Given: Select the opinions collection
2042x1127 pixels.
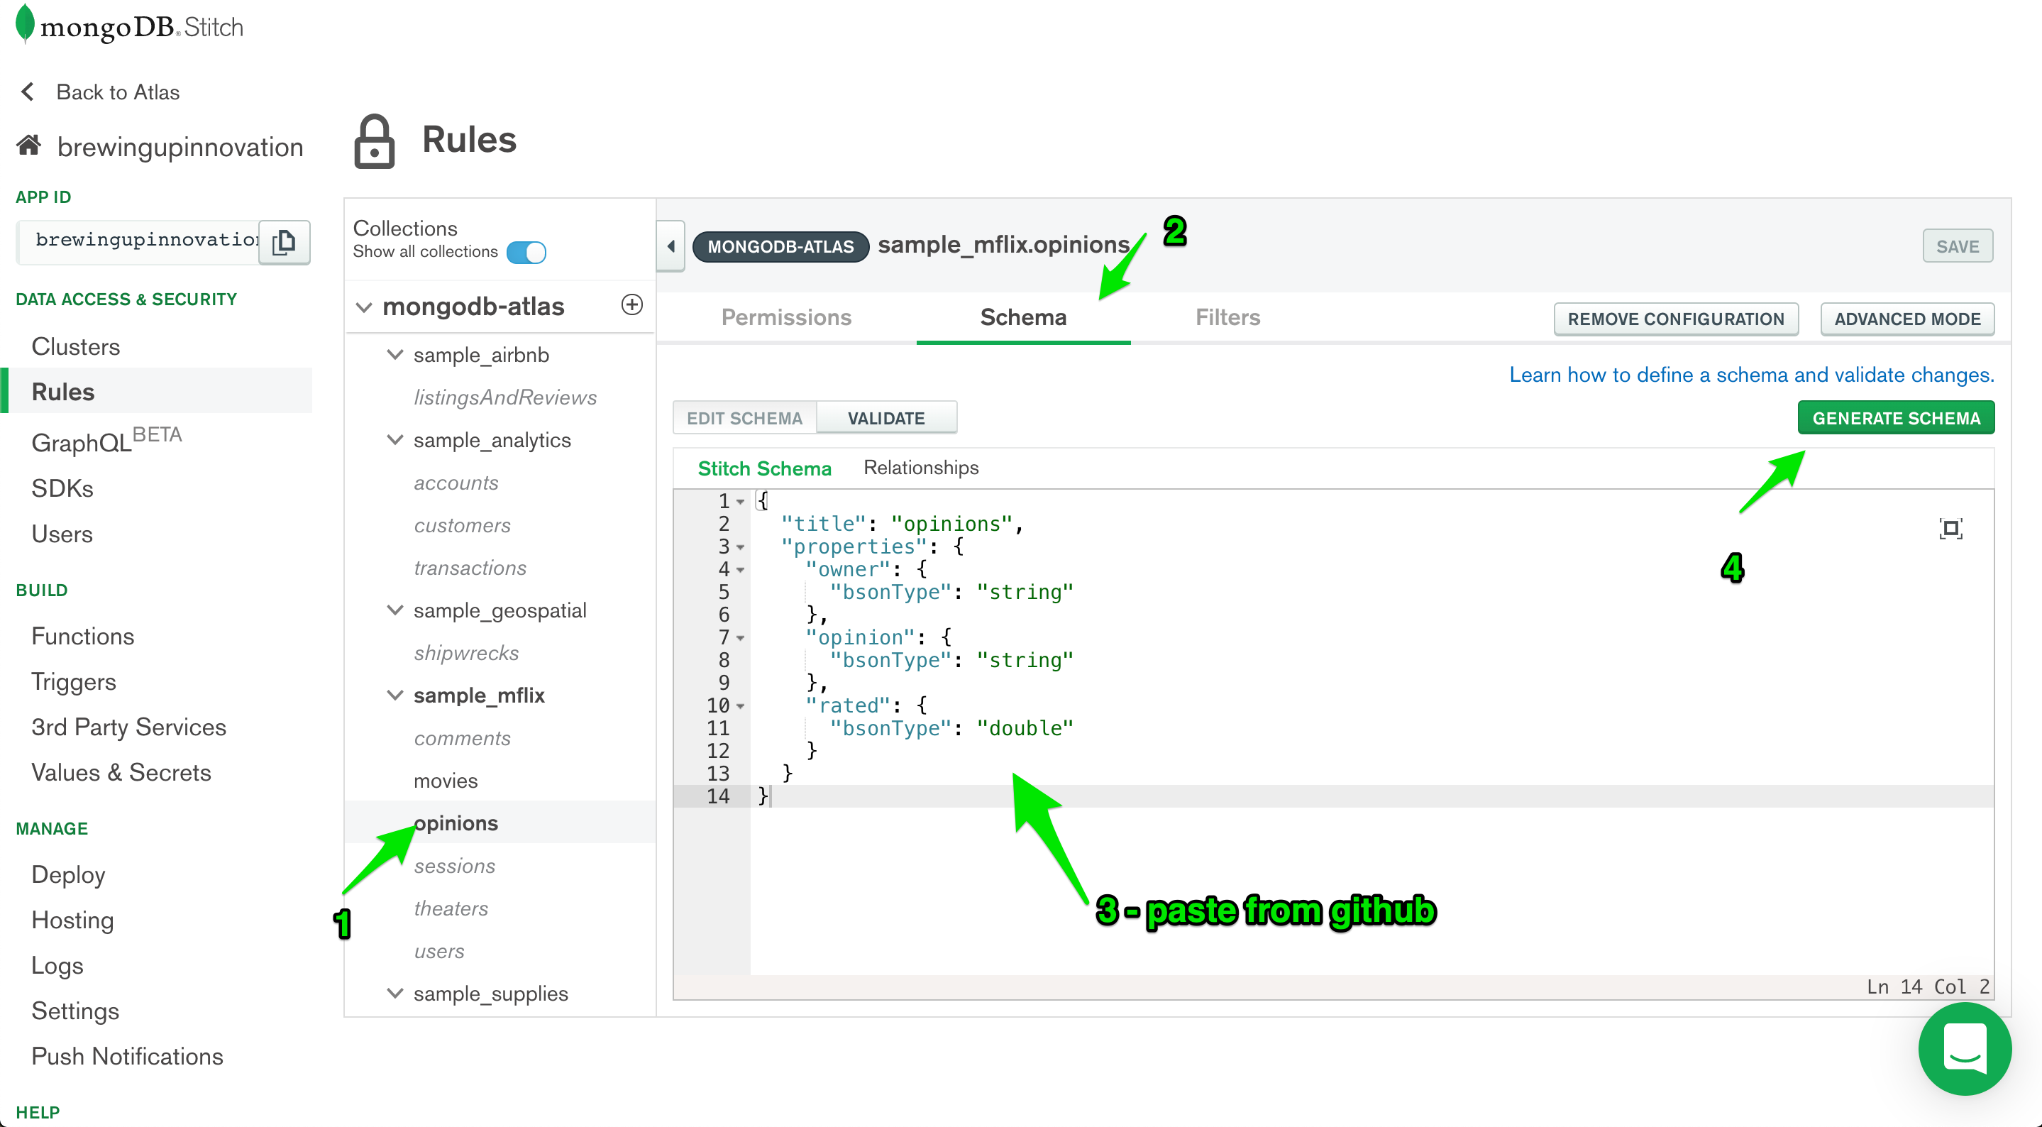Looking at the screenshot, I should coord(456,823).
